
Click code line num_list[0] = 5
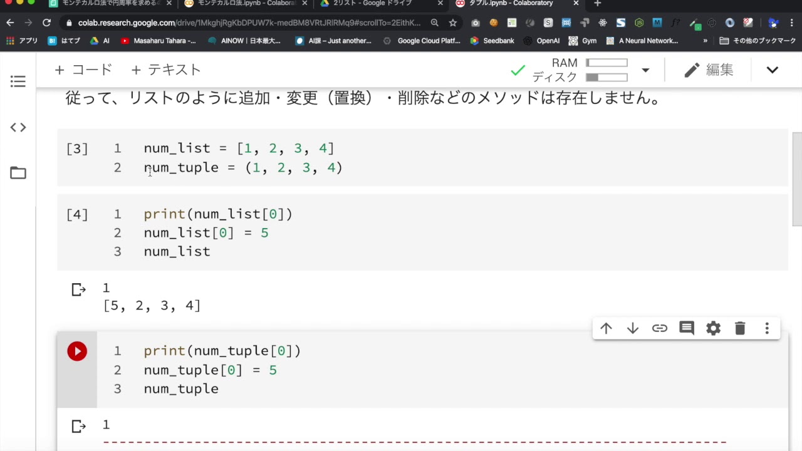[206, 233]
